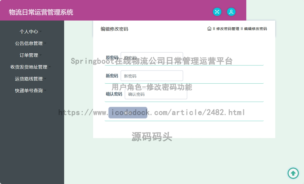This screenshot has width=304, height=184.
Task: Click the 物流日常运营管理系统 header title
Action: pyautogui.click(x=41, y=12)
